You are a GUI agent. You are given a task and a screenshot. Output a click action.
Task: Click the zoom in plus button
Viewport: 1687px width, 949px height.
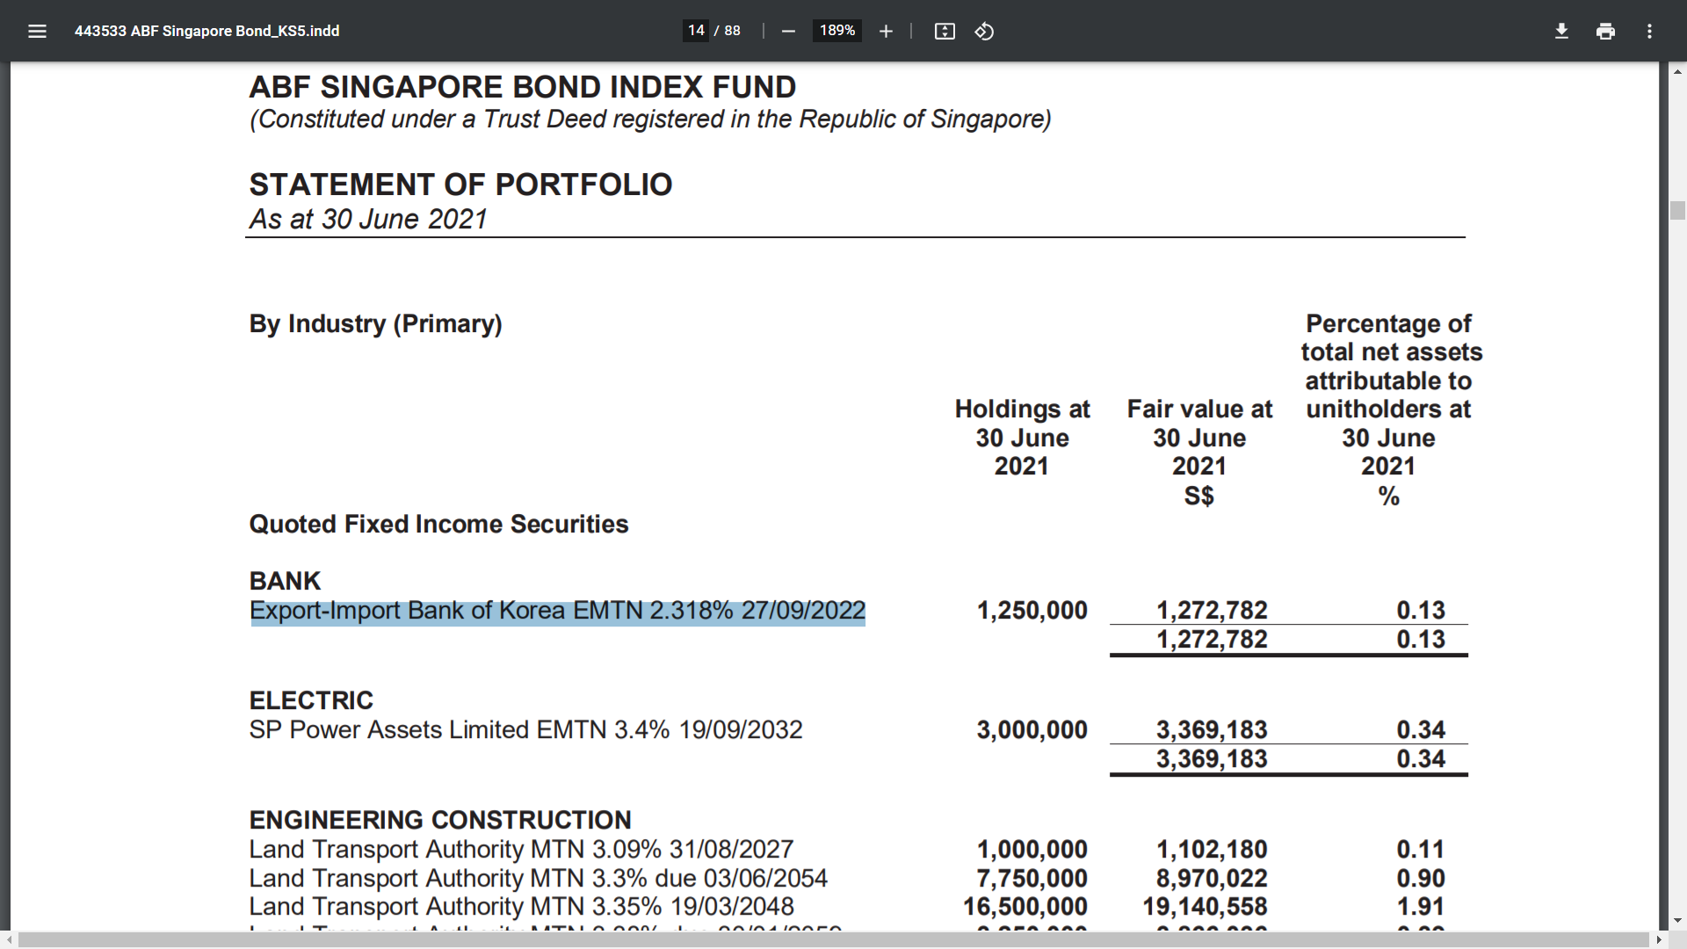(x=886, y=32)
